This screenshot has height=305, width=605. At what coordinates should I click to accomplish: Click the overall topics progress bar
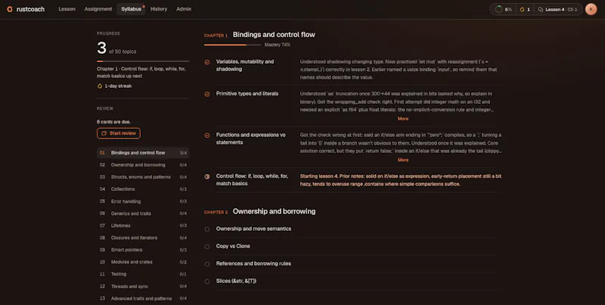(x=143, y=61)
